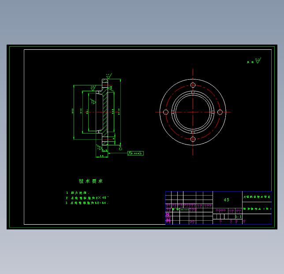This screenshot has width=284, height=274.
Task: Pick the right bolt hole in front view
Action: pyautogui.click(x=220, y=112)
